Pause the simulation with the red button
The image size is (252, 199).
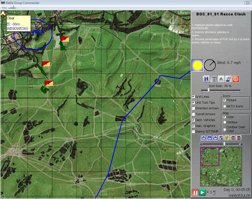point(195,192)
